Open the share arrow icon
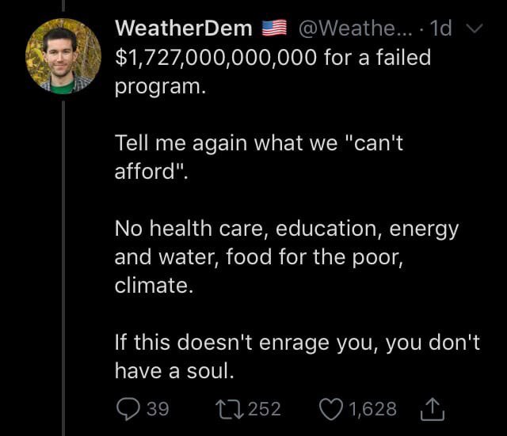The height and width of the screenshot is (436, 507). pyautogui.click(x=434, y=408)
